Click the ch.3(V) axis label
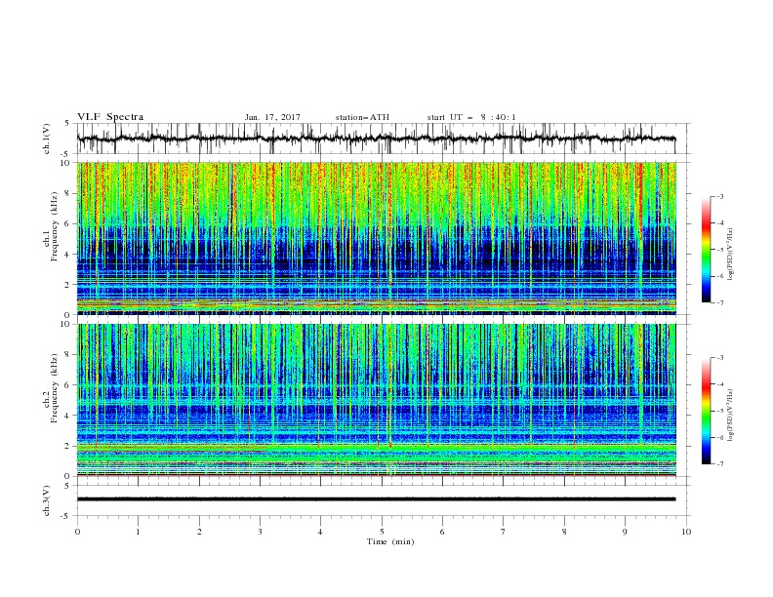 [47, 500]
